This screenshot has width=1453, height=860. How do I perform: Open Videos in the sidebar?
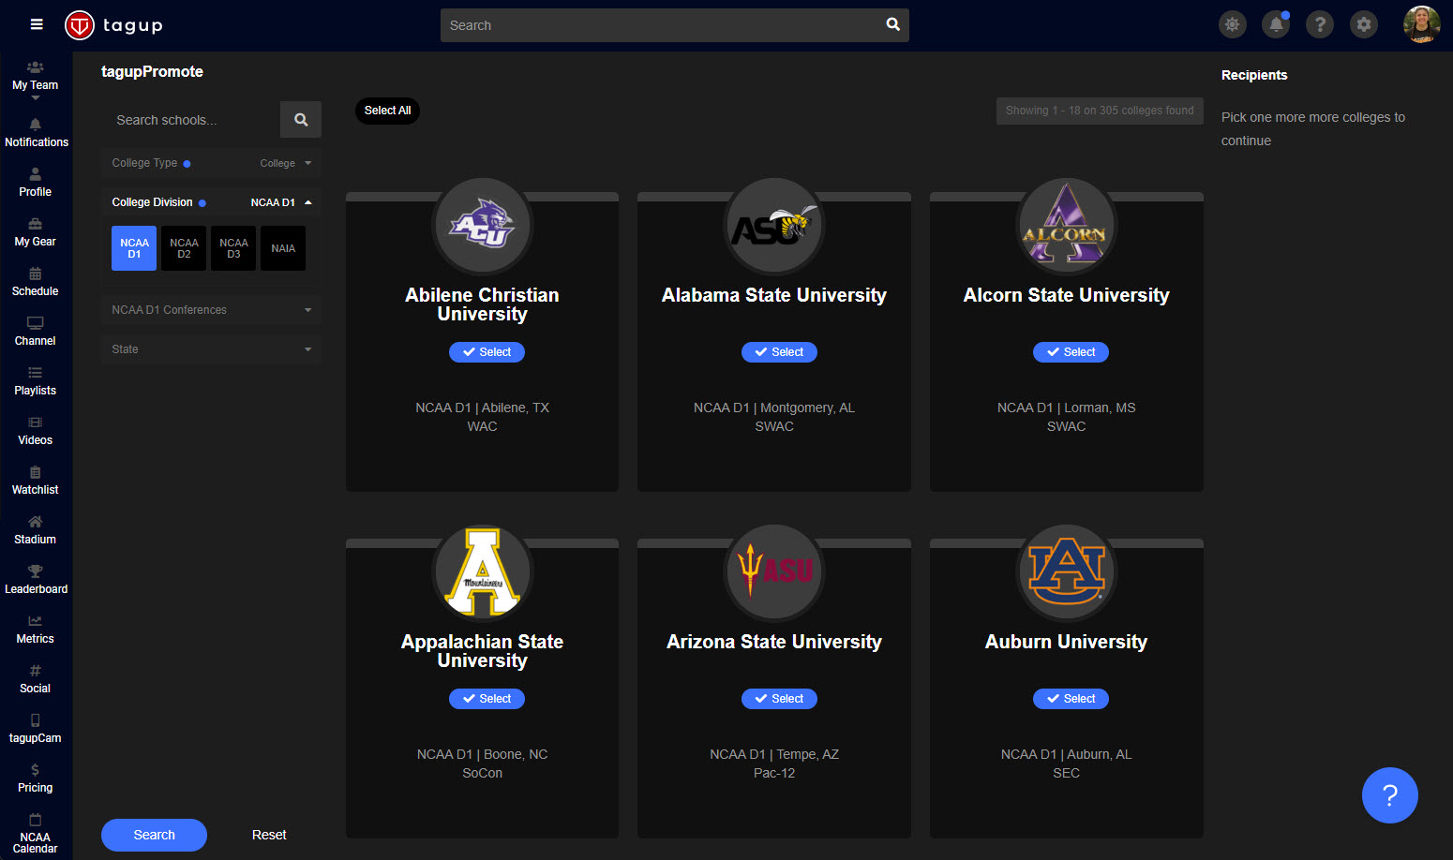click(x=35, y=431)
